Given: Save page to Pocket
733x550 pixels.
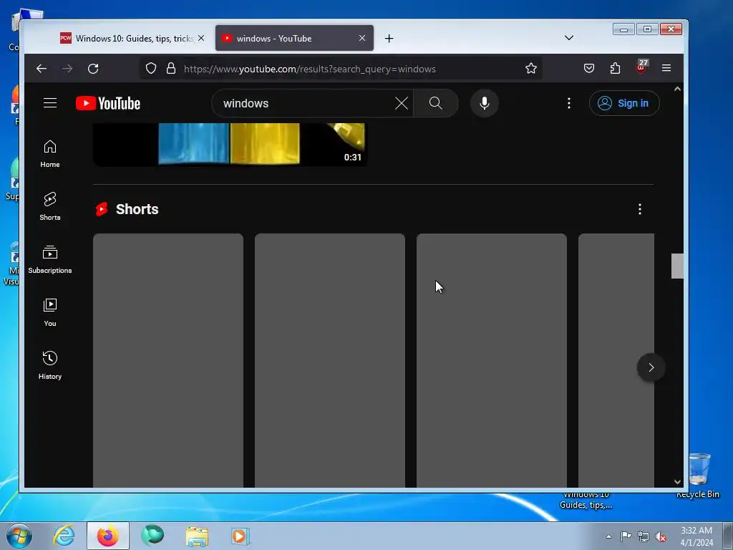Looking at the screenshot, I should point(589,68).
